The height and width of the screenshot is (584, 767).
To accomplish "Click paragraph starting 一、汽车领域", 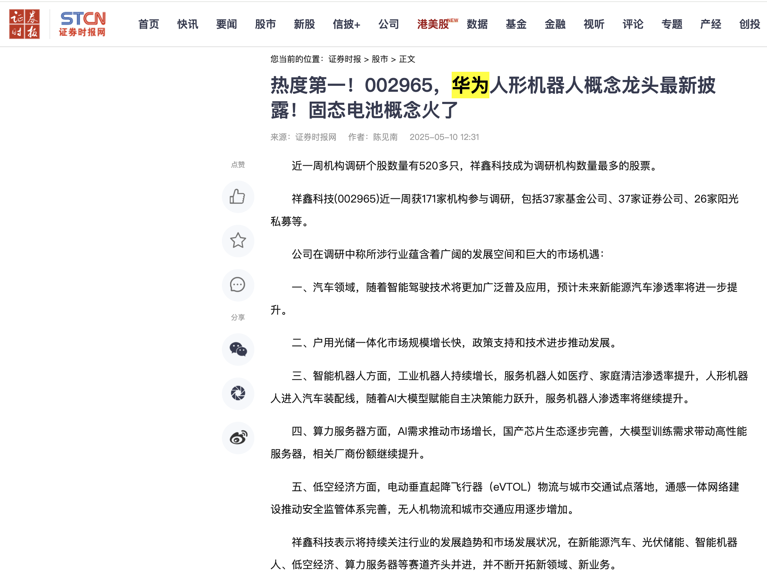I will [x=504, y=298].
